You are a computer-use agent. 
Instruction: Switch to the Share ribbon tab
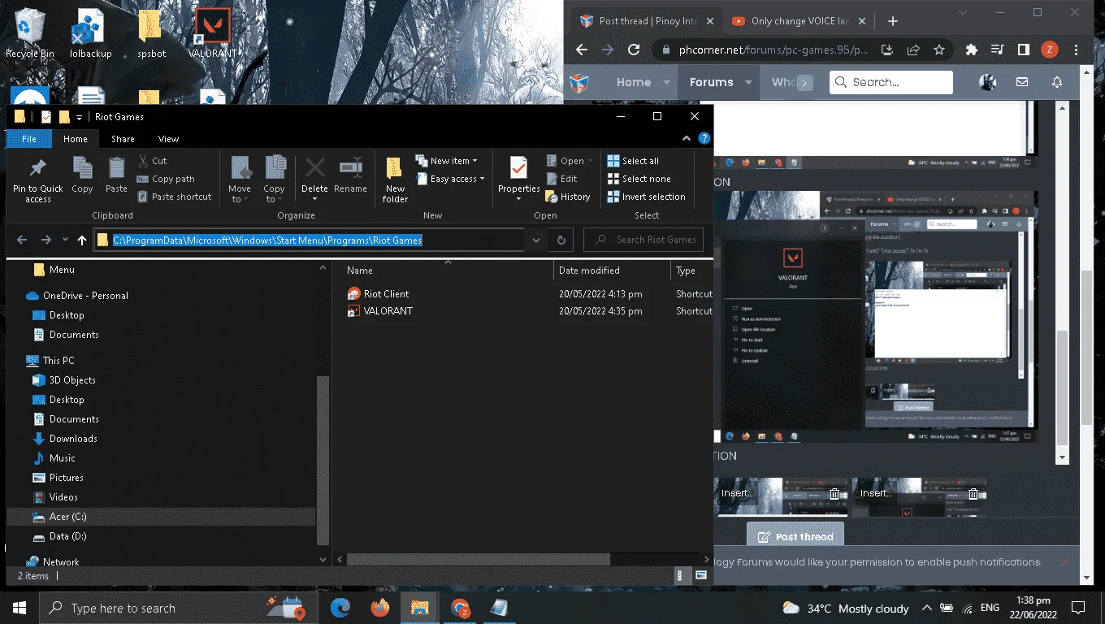point(123,139)
